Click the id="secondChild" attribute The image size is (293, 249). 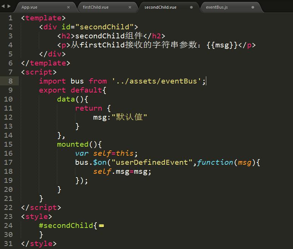pos(98,27)
